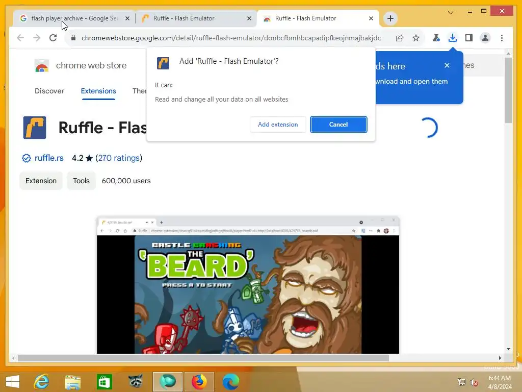522x392 pixels.
Task: Open the network tray icon
Action: point(461,382)
